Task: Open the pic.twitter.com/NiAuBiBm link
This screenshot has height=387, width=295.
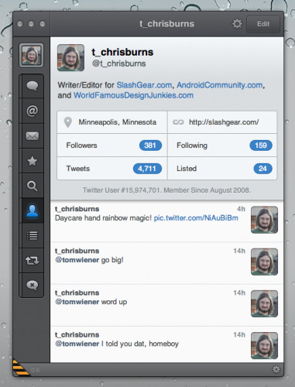Action: click(196, 218)
